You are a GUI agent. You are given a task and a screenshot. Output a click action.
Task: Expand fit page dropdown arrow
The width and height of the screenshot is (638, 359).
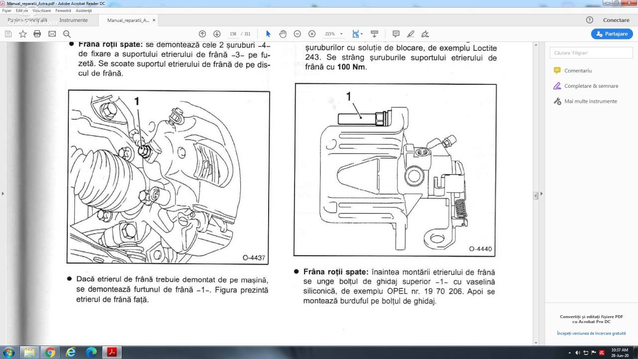point(361,34)
